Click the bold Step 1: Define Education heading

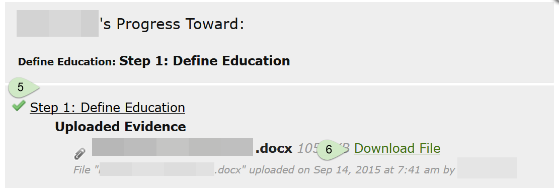(204, 61)
